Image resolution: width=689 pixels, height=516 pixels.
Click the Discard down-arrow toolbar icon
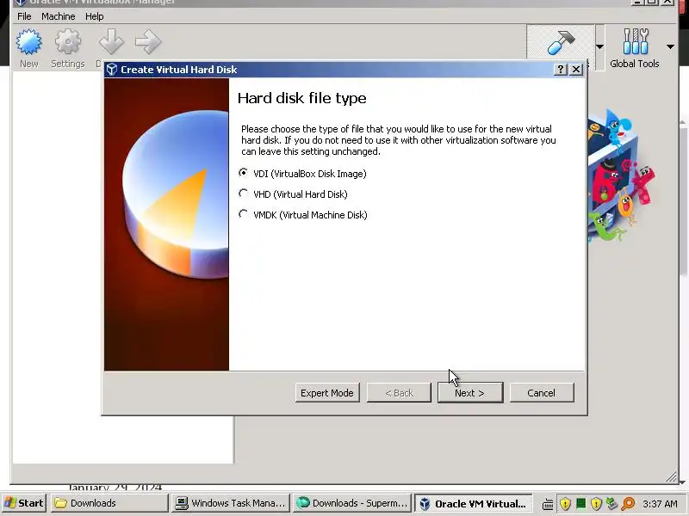(110, 42)
